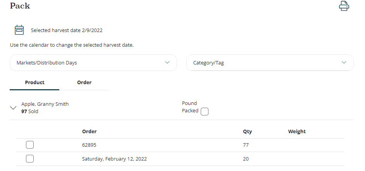Viewport: 365px width, 171px height.
Task: Click the printer icon to print
Action: click(344, 6)
